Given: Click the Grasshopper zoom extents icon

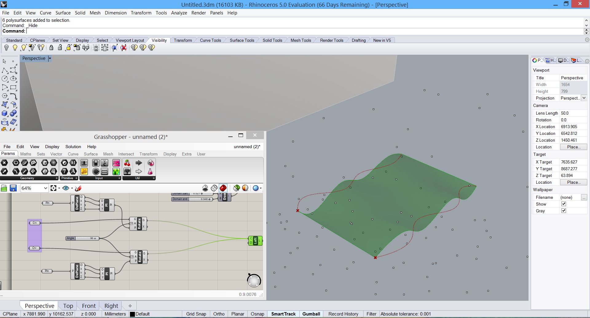Looking at the screenshot, I should [x=53, y=188].
